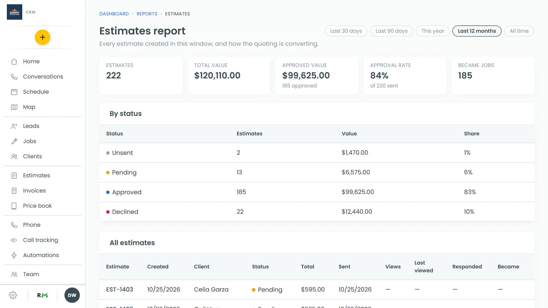Select the Last 12 months filter
548x308 pixels.
pos(477,31)
